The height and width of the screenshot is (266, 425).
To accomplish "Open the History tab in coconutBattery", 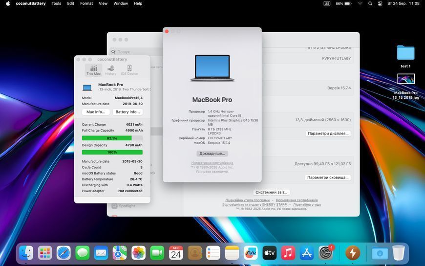I will 110,70.
